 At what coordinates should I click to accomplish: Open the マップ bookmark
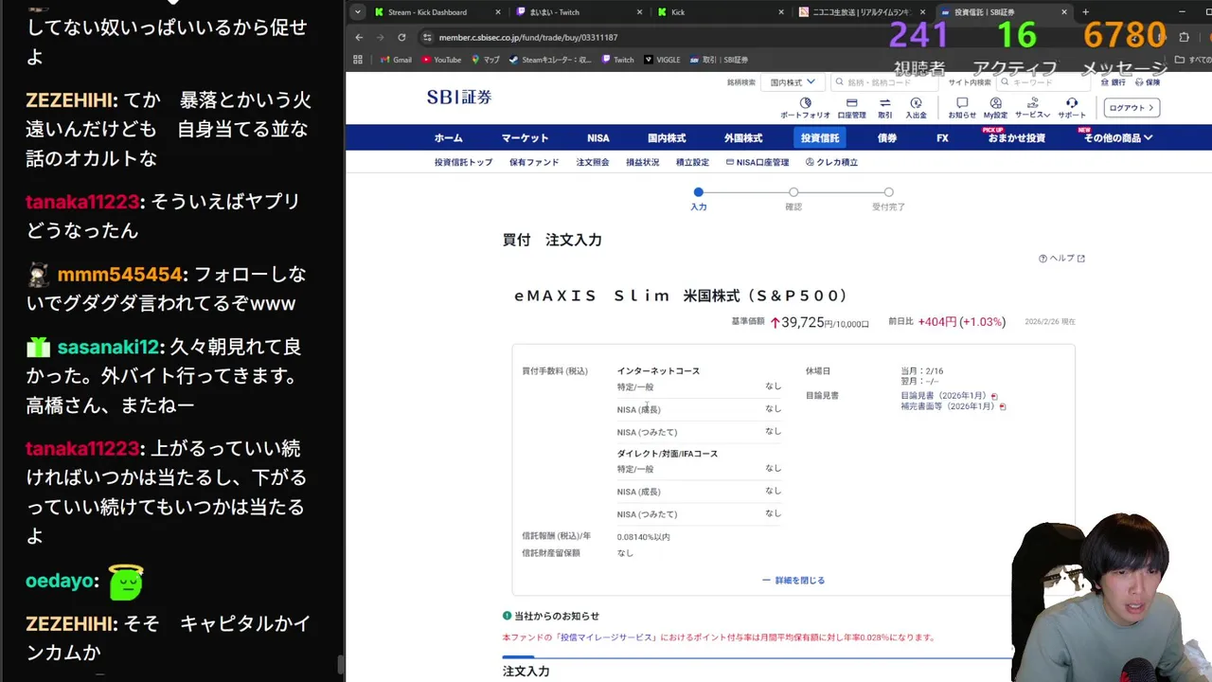click(486, 60)
